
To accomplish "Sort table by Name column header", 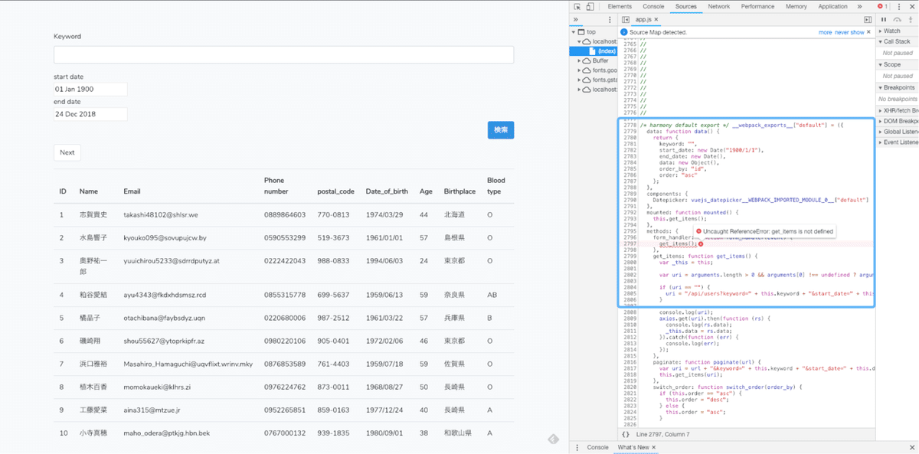I will coord(89,191).
